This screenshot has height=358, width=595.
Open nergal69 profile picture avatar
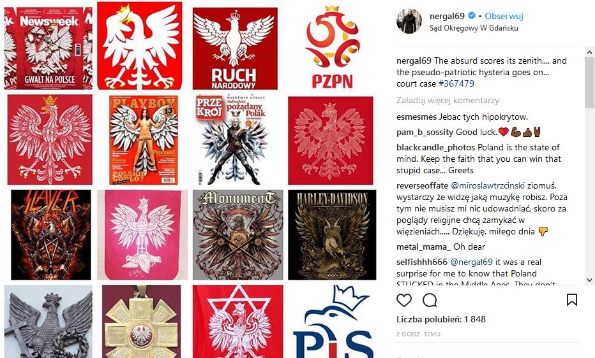pos(409,21)
